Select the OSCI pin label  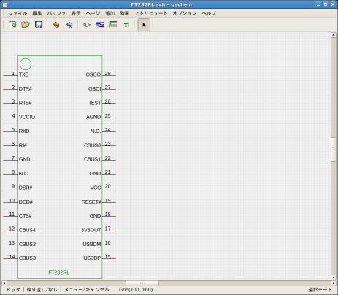click(94, 89)
